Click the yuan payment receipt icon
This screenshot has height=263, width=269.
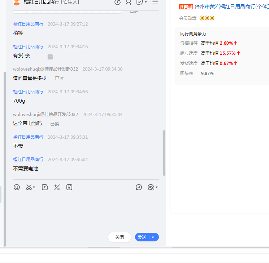click(x=69, y=187)
